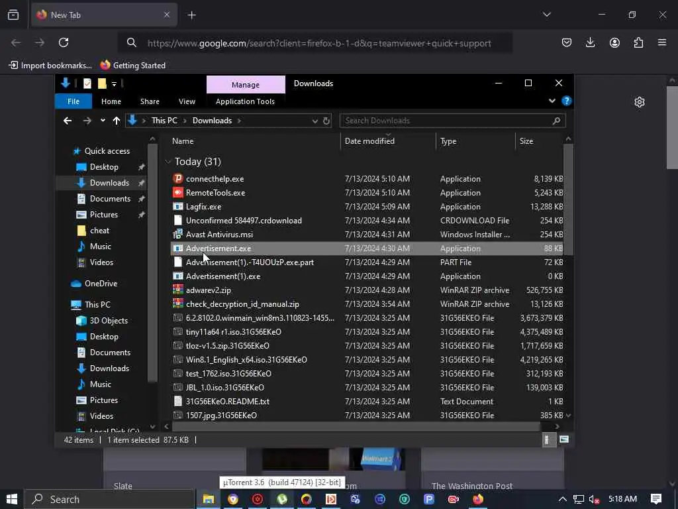Open the recent locations dropdown

pos(103,121)
